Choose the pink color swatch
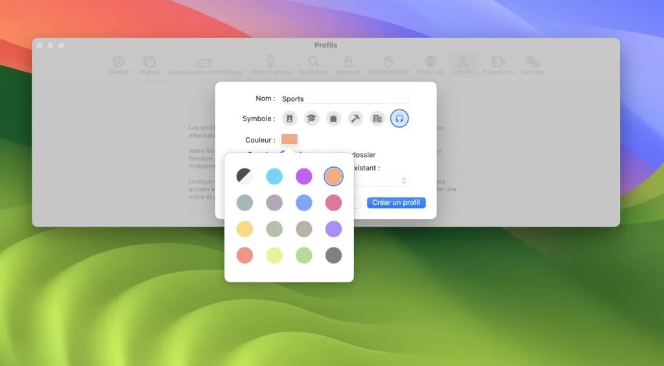This screenshot has height=366, width=664. coord(334,203)
